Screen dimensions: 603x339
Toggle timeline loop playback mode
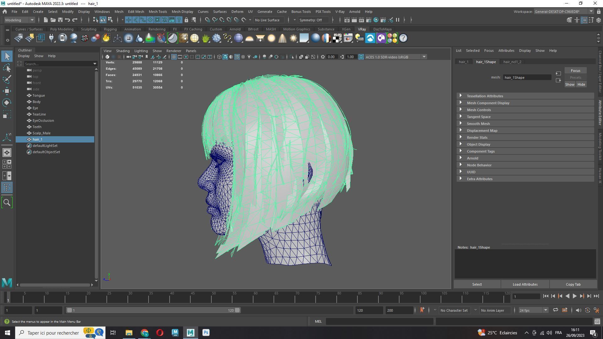point(555,310)
